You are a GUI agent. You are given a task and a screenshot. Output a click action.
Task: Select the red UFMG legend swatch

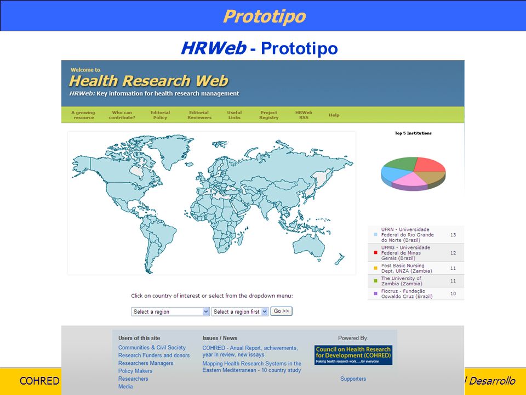pos(375,252)
